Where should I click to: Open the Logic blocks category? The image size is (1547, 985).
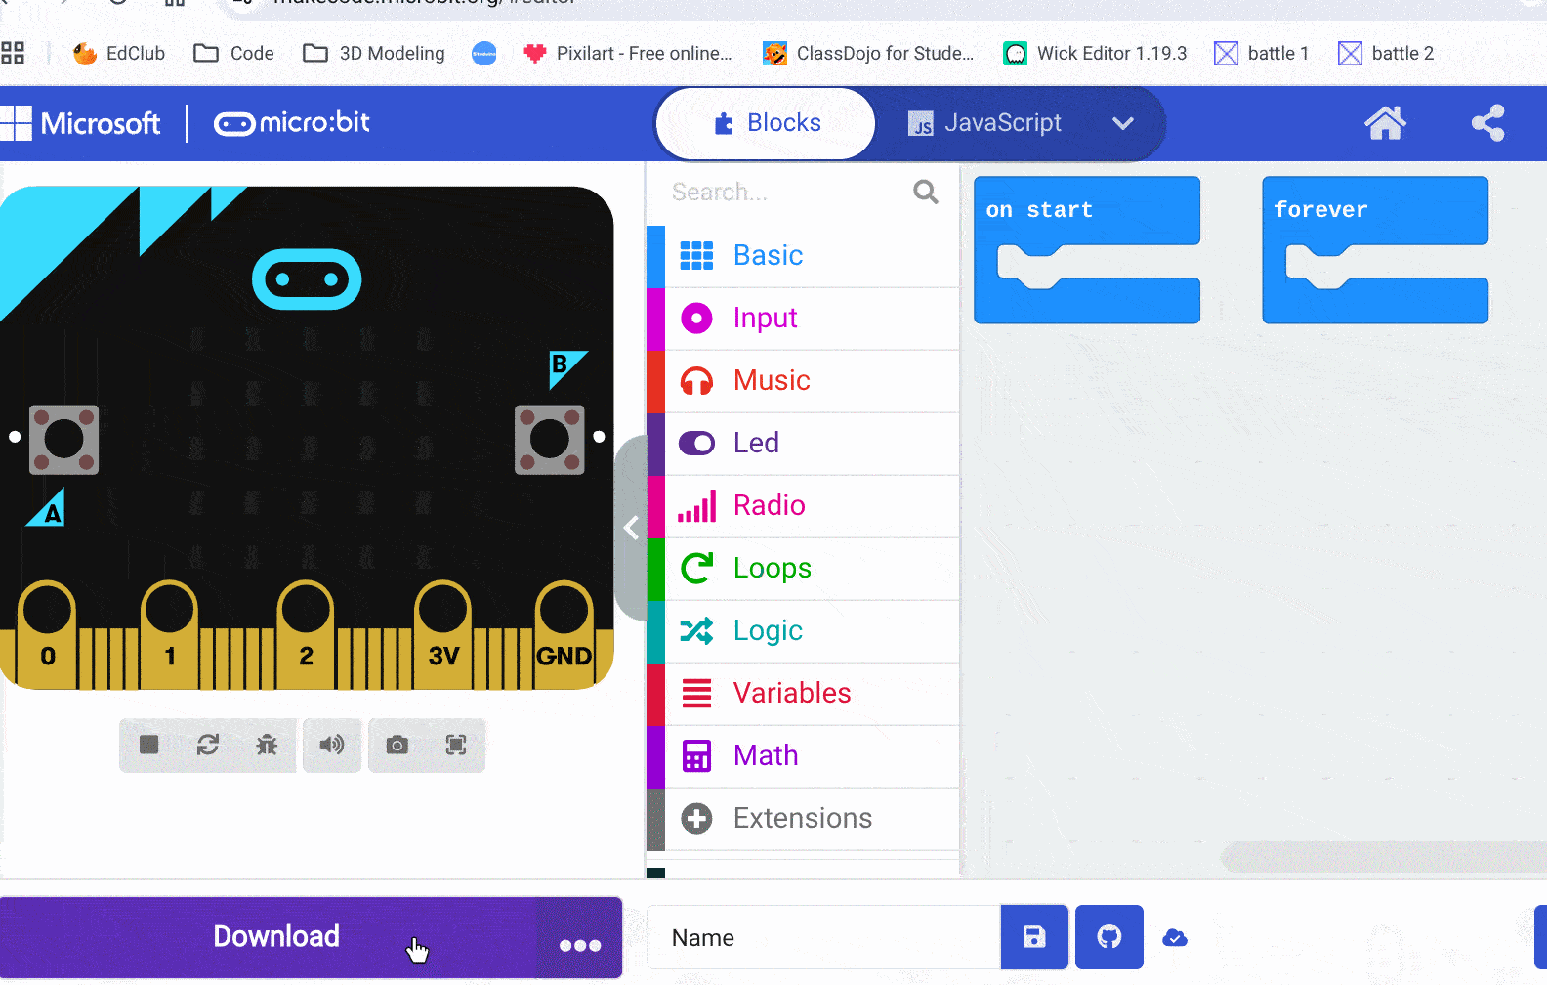(x=803, y=631)
